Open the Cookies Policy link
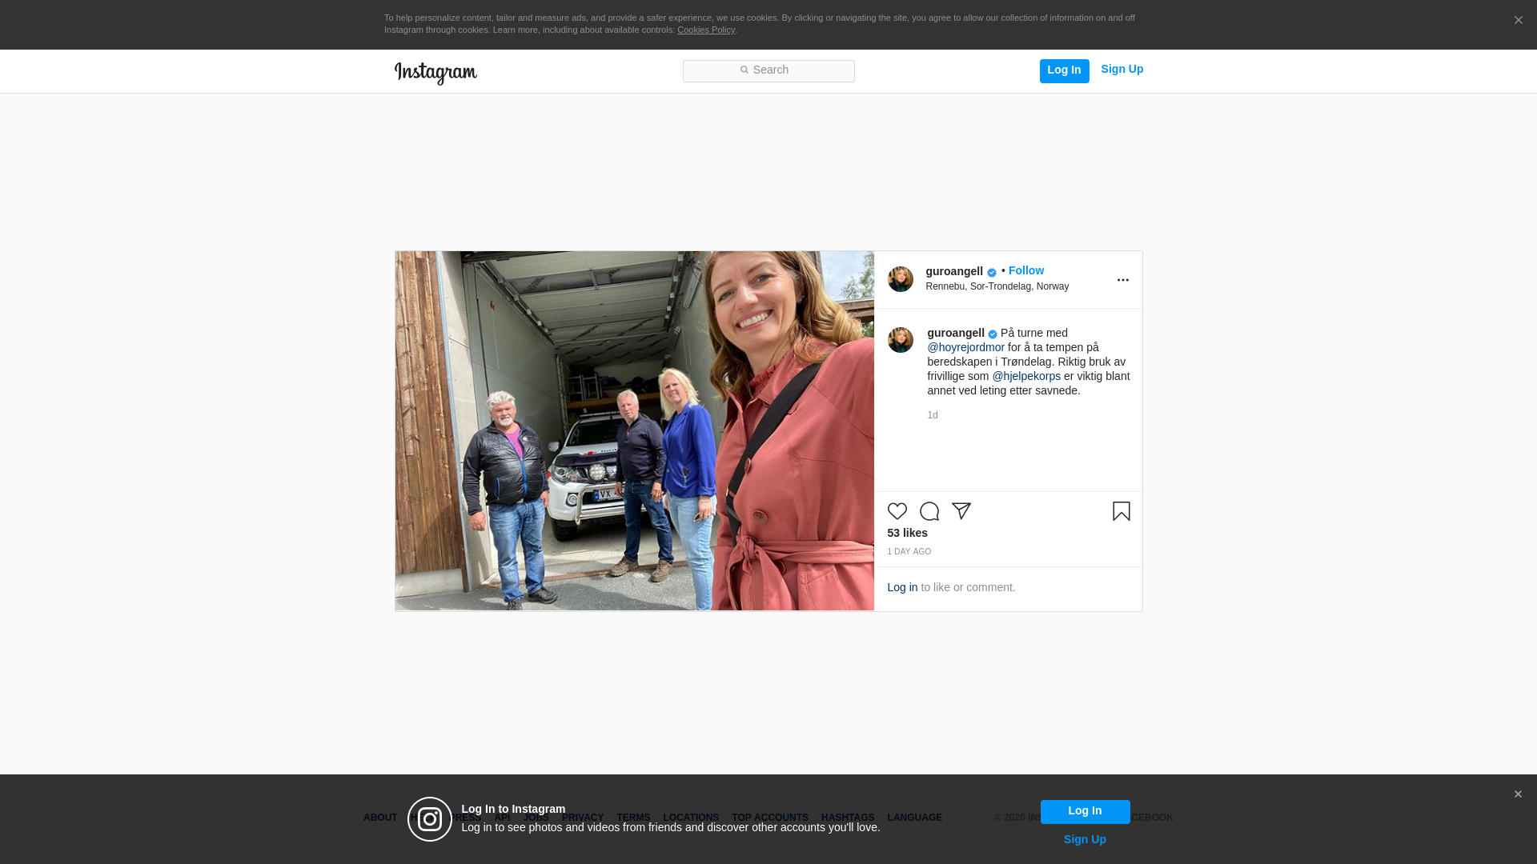This screenshot has height=864, width=1537. (x=706, y=30)
